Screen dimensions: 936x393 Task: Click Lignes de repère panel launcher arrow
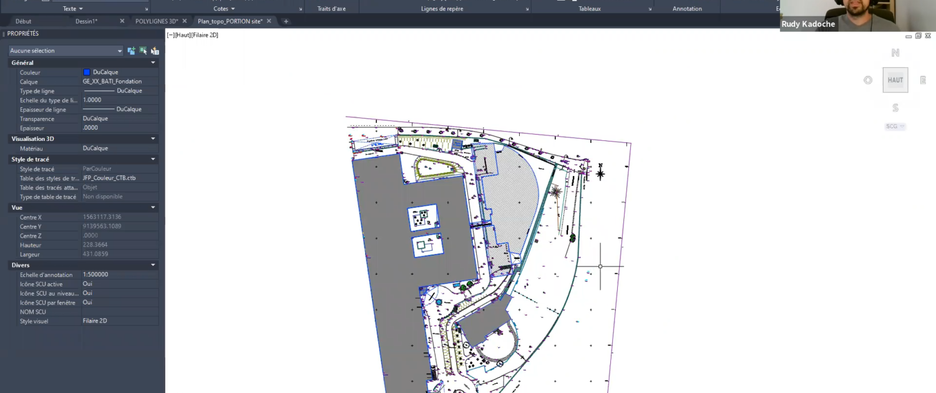(x=527, y=9)
